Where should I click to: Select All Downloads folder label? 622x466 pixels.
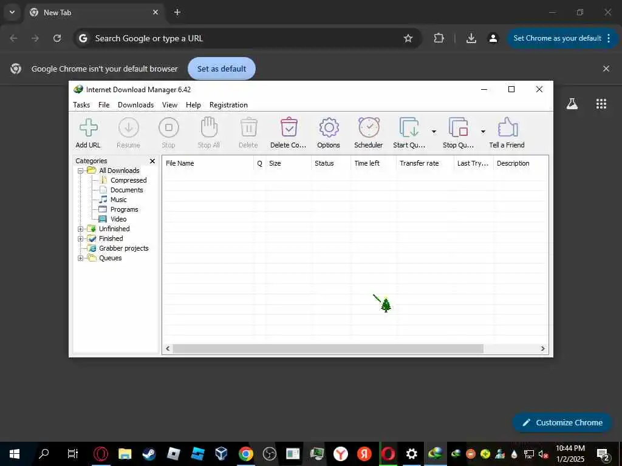point(119,171)
